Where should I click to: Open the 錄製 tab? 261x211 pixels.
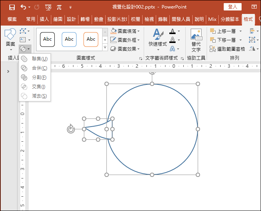coord(163,19)
